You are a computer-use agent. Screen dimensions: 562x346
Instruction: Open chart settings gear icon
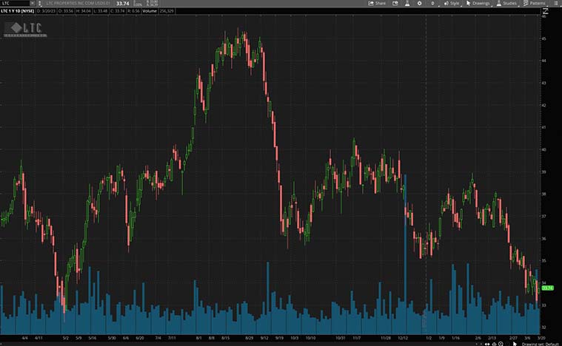(419, 3)
